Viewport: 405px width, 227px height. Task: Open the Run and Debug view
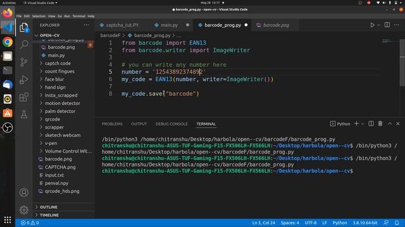pos(24,79)
